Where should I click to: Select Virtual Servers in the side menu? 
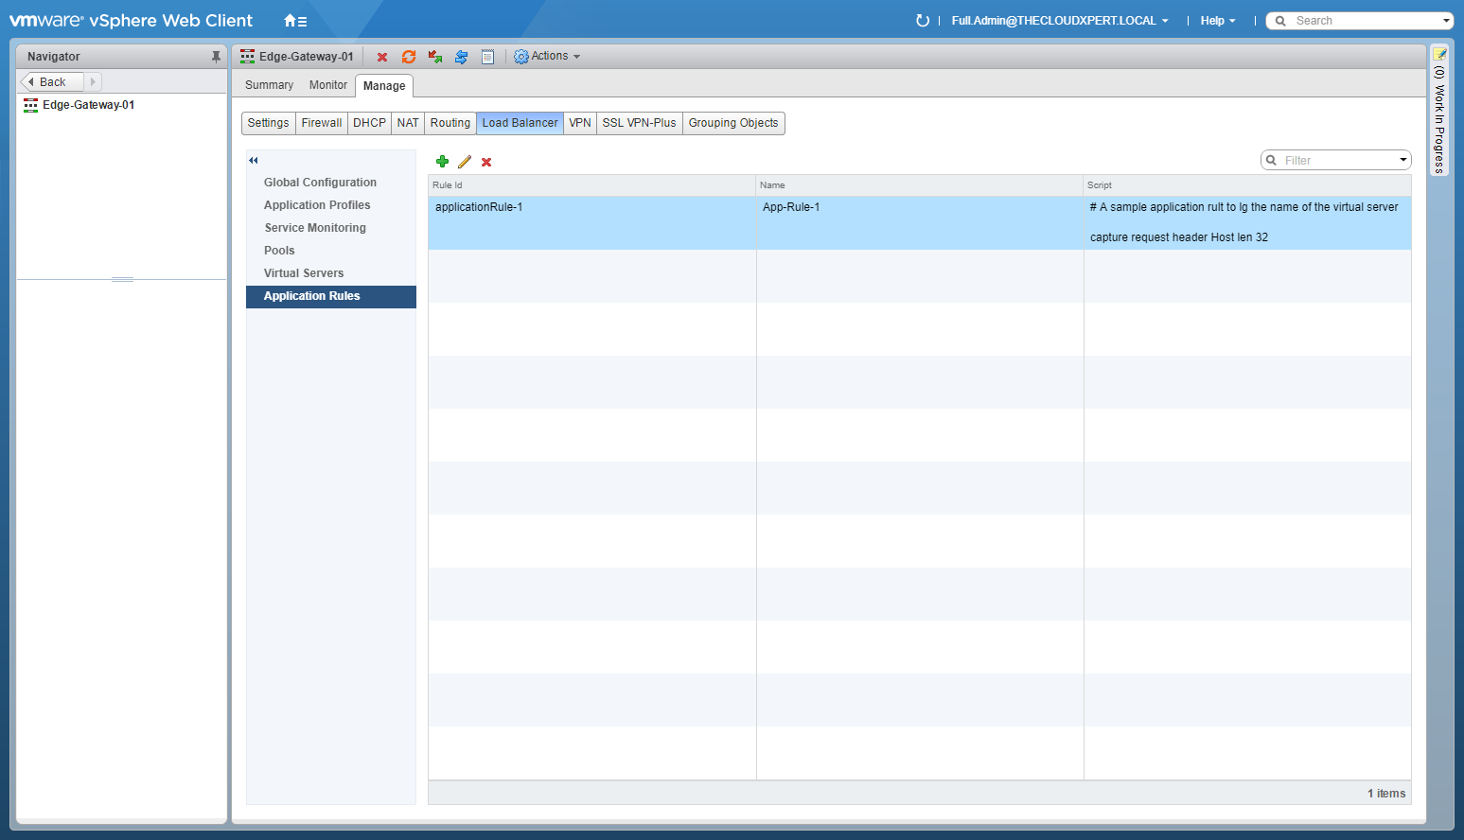coord(304,273)
